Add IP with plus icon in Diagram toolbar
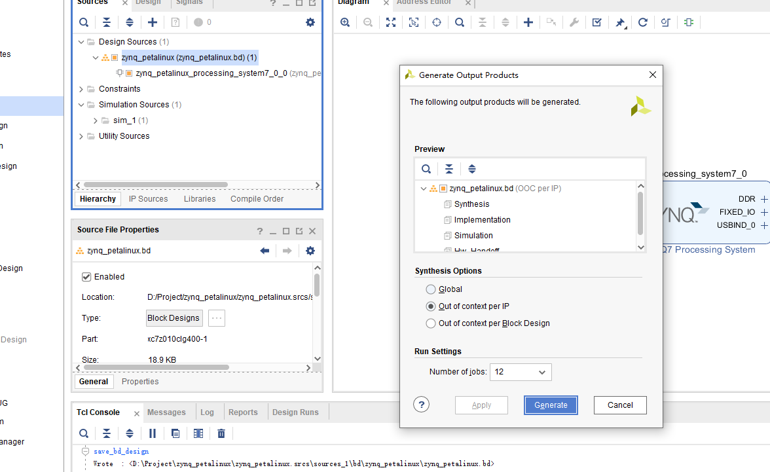This screenshot has width=770, height=472. (x=528, y=22)
